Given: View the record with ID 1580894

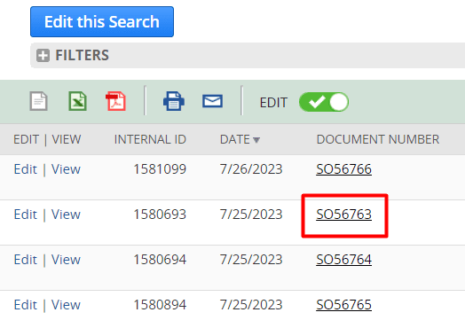Looking at the screenshot, I should coord(66,305).
